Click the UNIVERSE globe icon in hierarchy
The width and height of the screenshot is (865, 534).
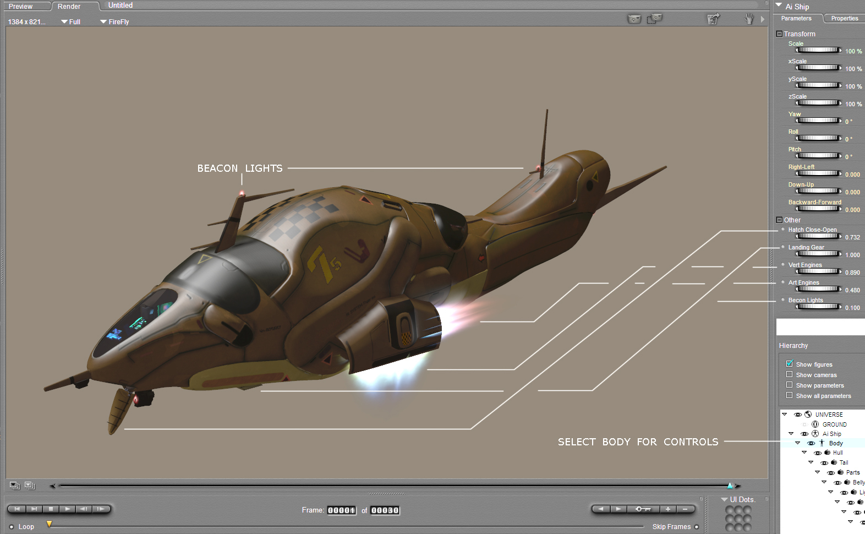tap(808, 415)
